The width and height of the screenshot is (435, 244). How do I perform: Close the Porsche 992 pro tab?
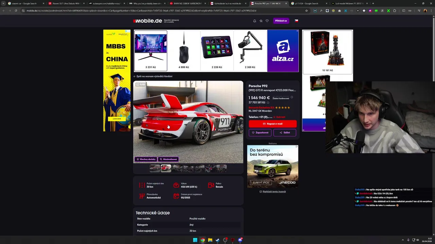point(286,3)
